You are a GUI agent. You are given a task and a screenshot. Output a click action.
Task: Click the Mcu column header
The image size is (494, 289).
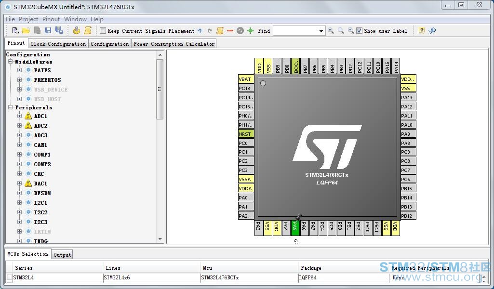[x=249, y=268]
